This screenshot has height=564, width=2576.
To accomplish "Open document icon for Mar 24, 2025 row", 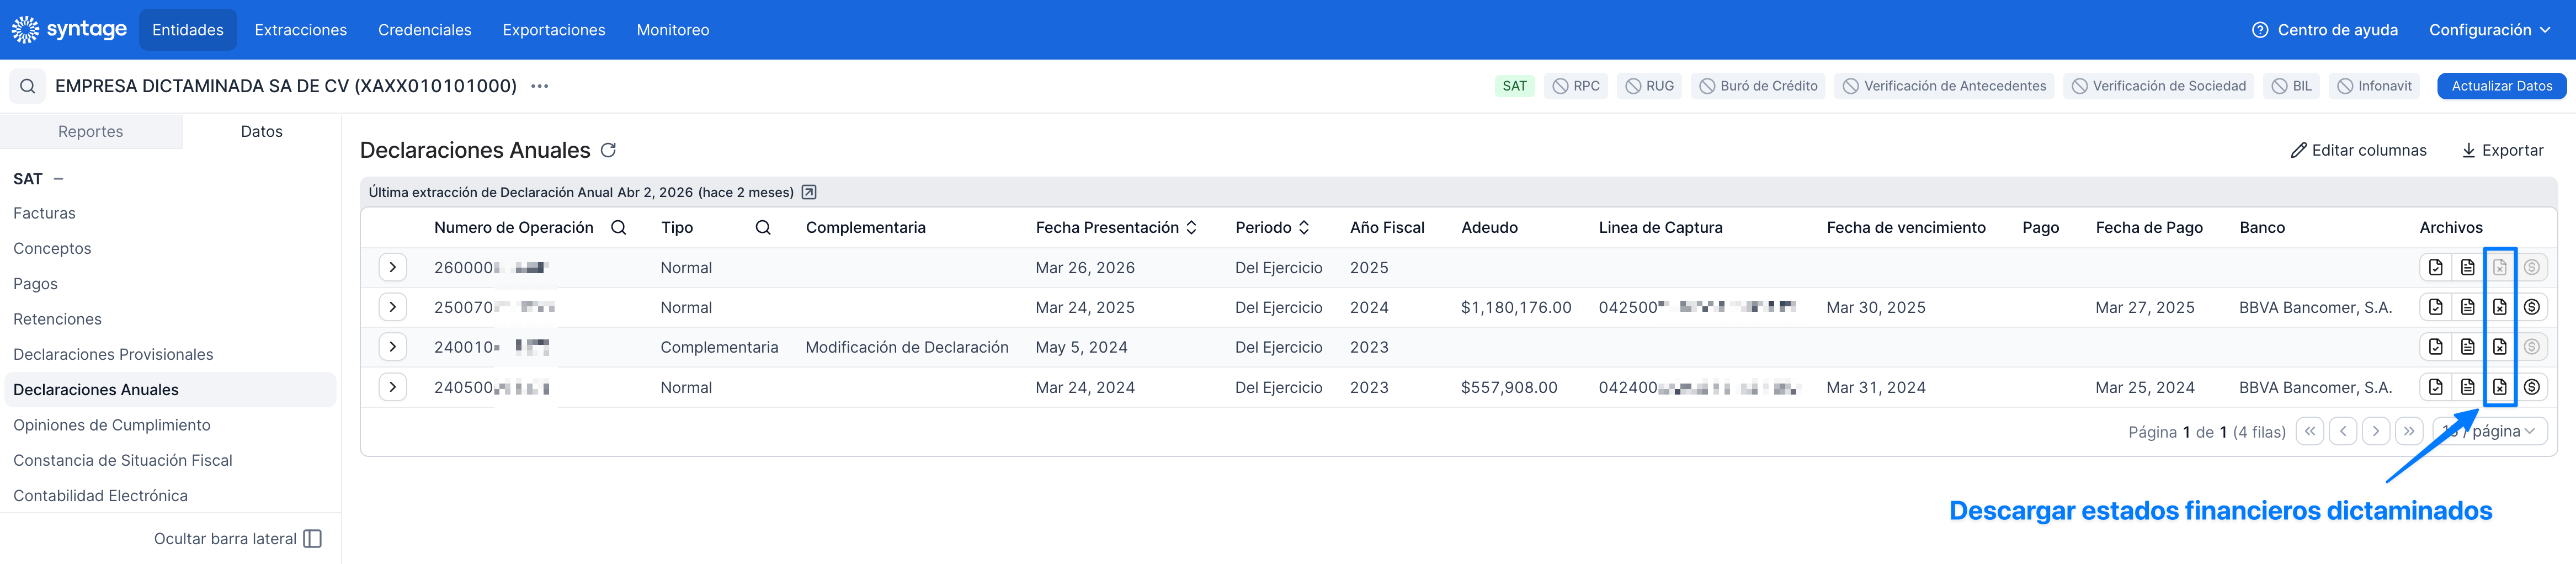I will point(2467,307).
